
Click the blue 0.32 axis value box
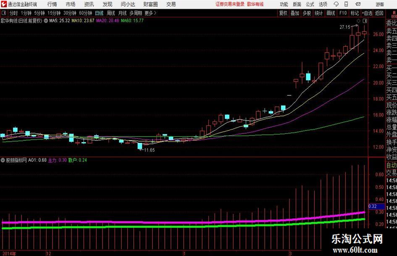coord(376,206)
